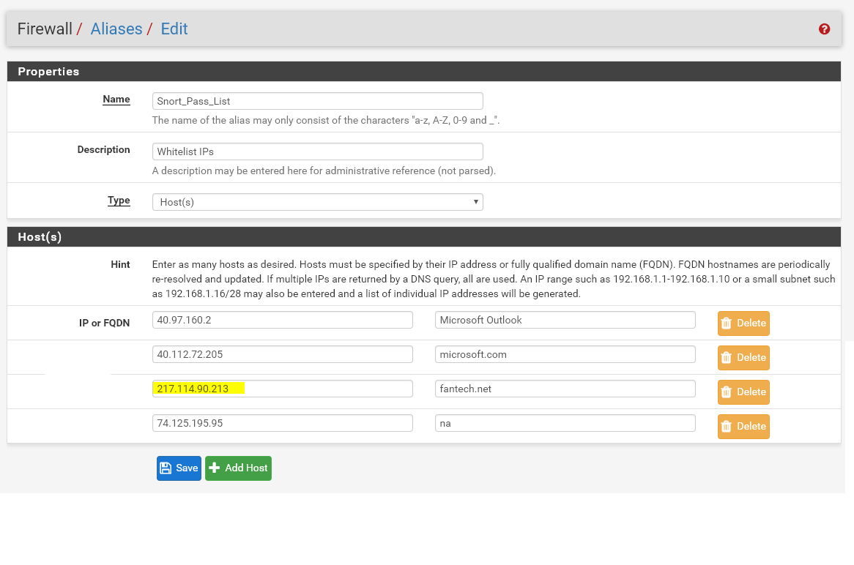854x565 pixels.
Task: Edit the 'na' description field
Action: pyautogui.click(x=564, y=423)
